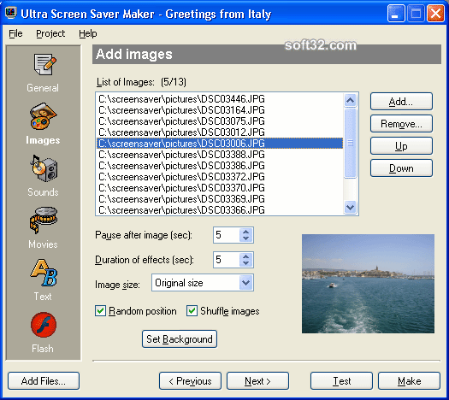The image size is (449, 400).
Task: Open the General section icon
Action: (44, 64)
